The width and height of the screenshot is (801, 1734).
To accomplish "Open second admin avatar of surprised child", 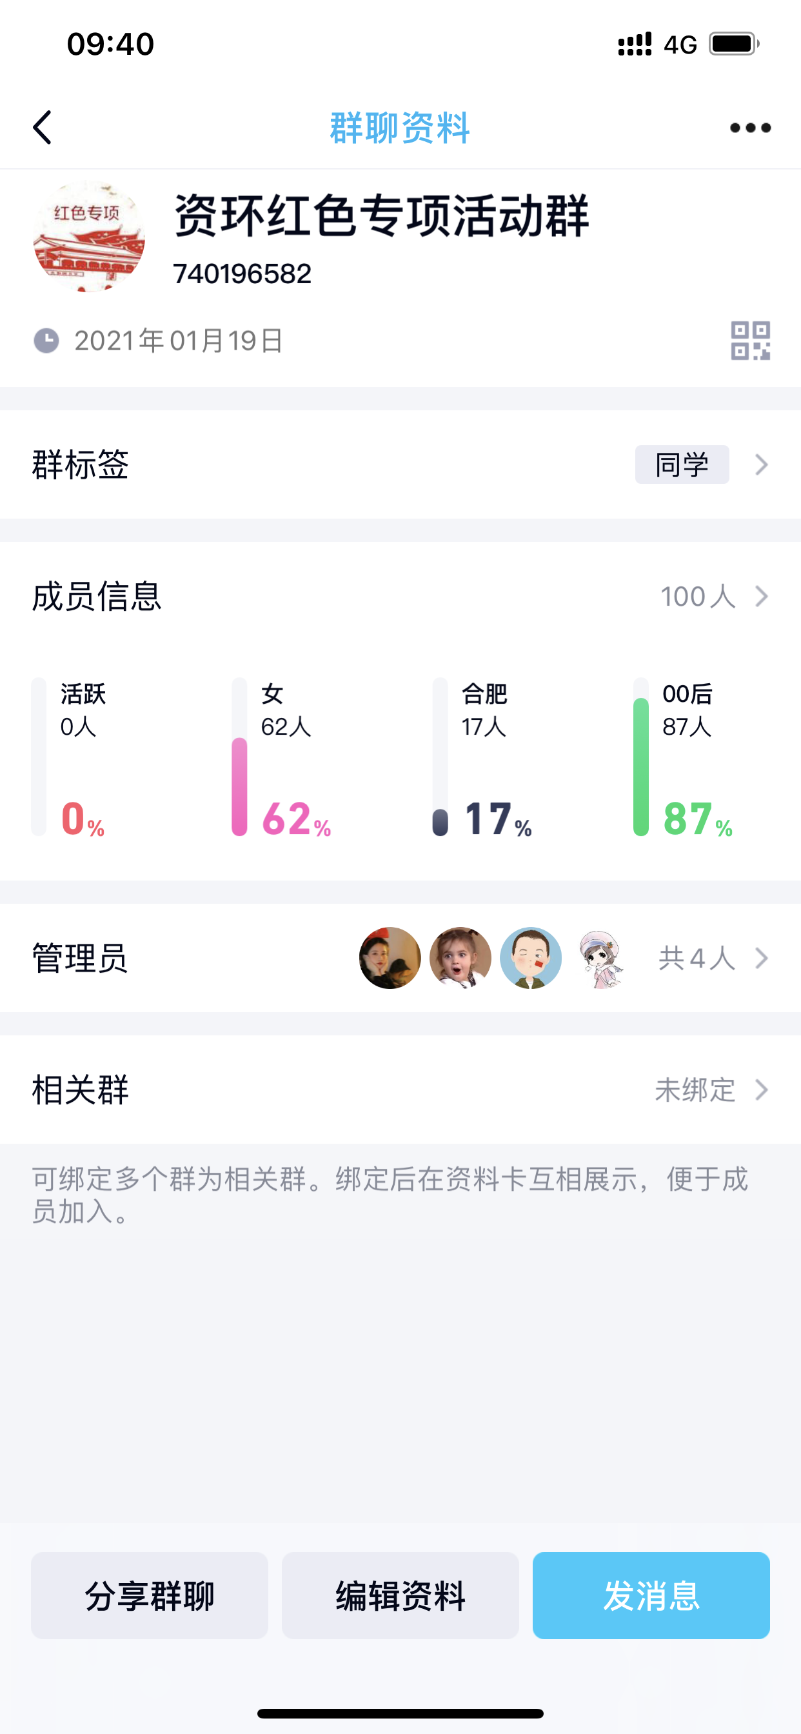I will click(x=460, y=958).
